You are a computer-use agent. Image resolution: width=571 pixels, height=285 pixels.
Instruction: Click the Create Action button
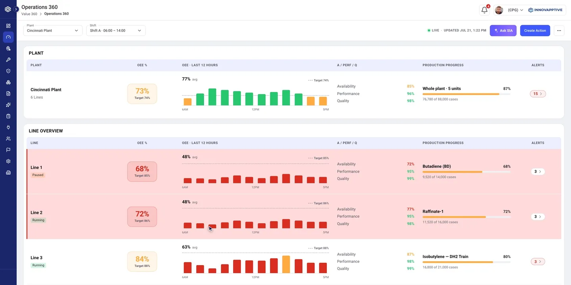click(x=535, y=30)
